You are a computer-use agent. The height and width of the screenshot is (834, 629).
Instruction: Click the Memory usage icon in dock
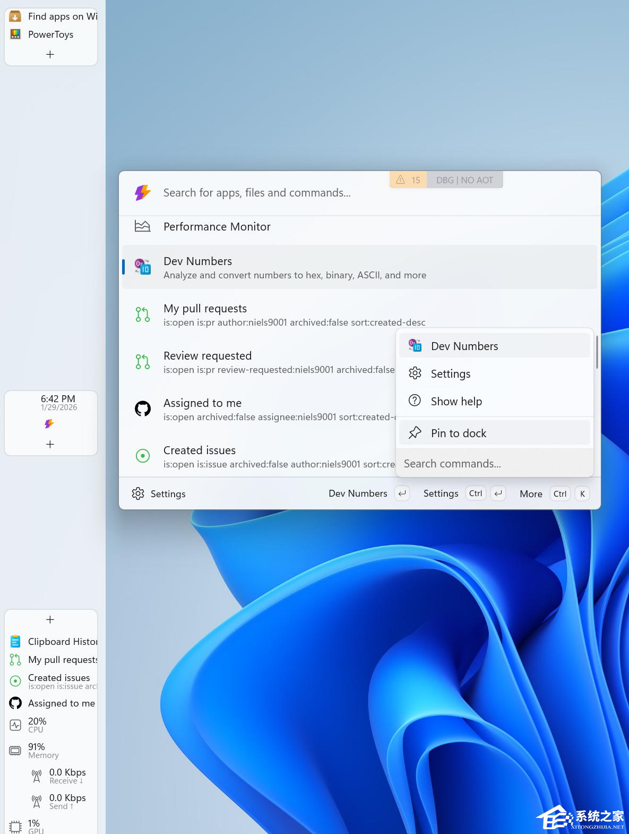pyautogui.click(x=15, y=751)
